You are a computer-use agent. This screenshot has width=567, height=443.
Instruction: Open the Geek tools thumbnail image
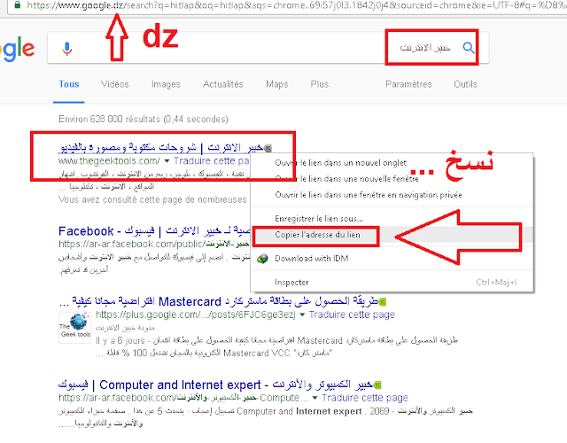pyautogui.click(x=74, y=328)
